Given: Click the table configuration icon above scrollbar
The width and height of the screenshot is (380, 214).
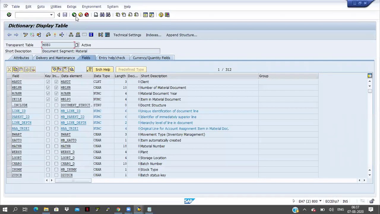Looking at the screenshot, I should point(370,76).
